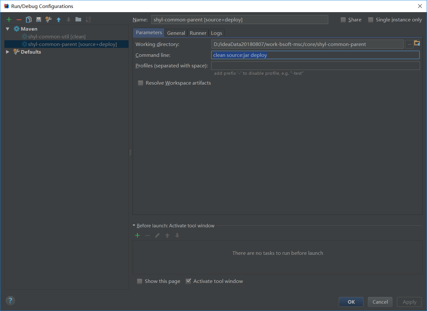Screen dimensions: 427x311
Task: Save the current configuration
Action: [x=38, y=19]
